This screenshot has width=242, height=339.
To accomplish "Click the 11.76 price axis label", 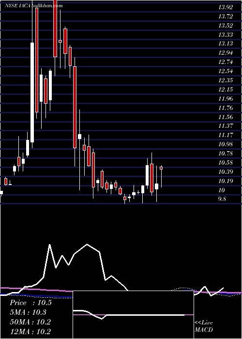I will click(x=226, y=108).
